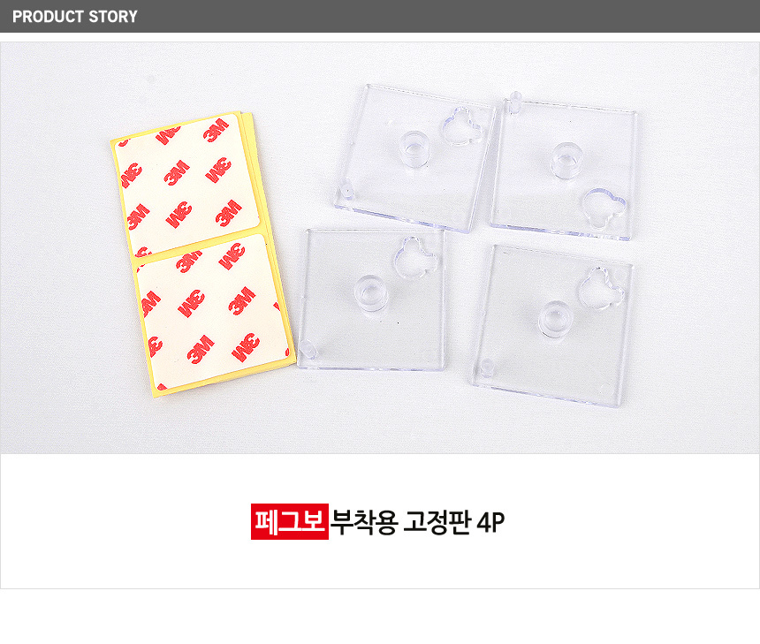Screen dimensions: 760x644
Task: Select the upper 3M adhesive pad
Action: point(187,184)
